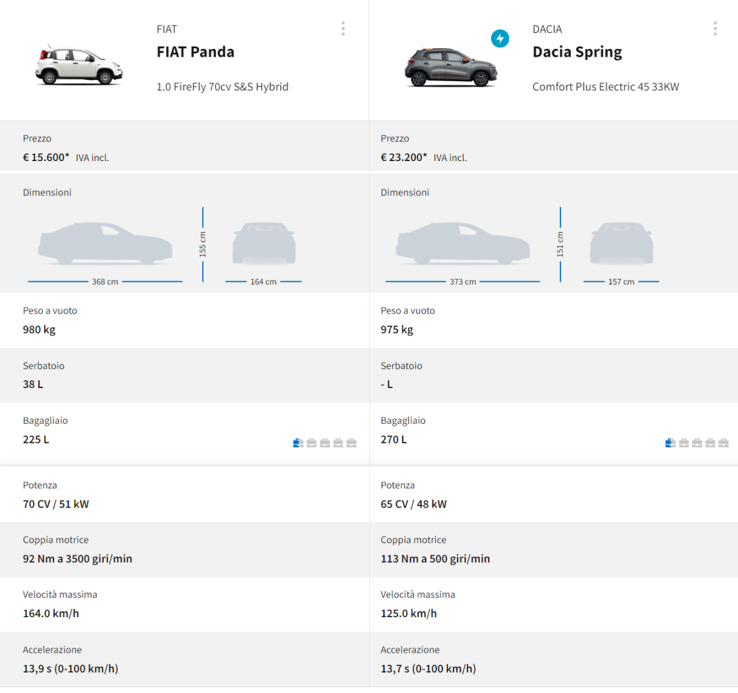Click the DACIA brand label
This screenshot has height=693, width=738.
(x=547, y=29)
